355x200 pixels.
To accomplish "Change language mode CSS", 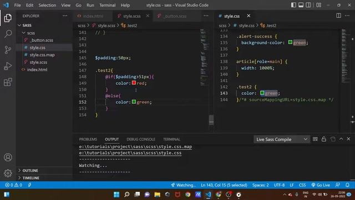I will 302,185.
